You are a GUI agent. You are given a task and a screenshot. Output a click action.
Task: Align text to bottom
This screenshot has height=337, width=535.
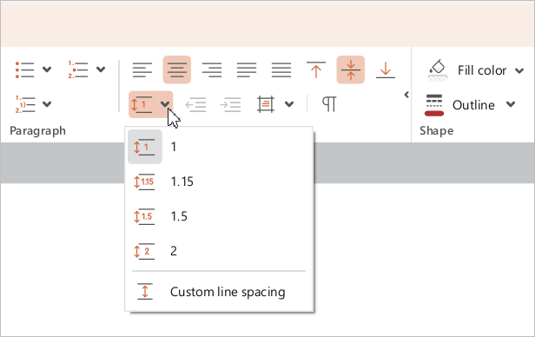click(386, 69)
